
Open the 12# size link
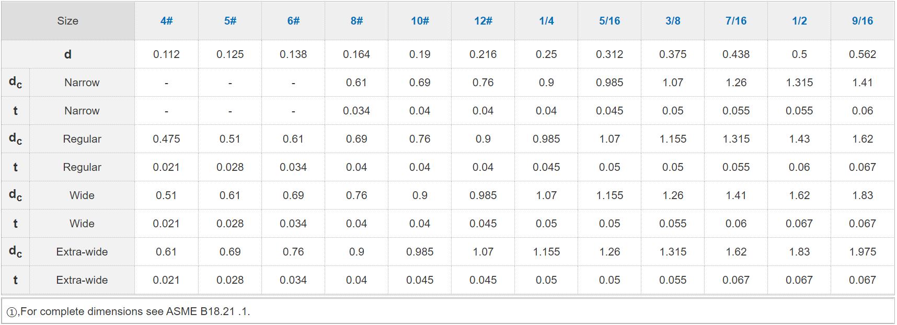(x=483, y=21)
